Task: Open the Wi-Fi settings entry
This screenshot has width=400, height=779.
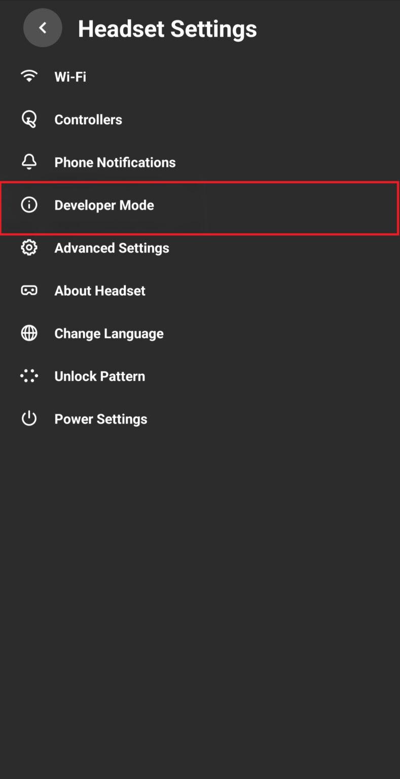Action: point(70,77)
